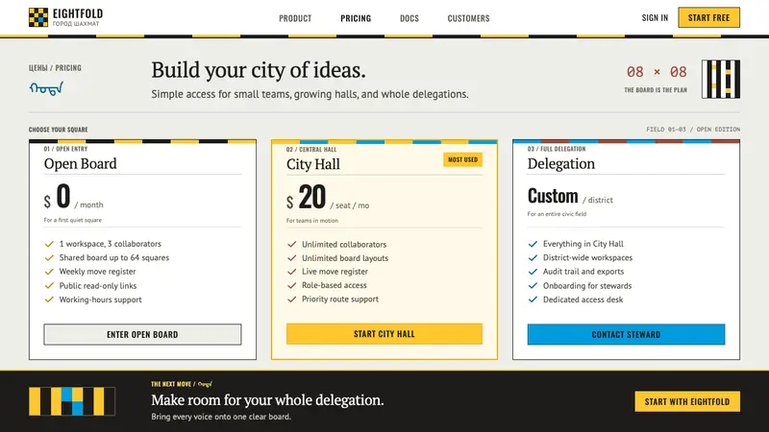Image resolution: width=769 pixels, height=432 pixels.
Task: Click the '03 / FULL DELEGATION' label
Action: pyautogui.click(x=557, y=149)
